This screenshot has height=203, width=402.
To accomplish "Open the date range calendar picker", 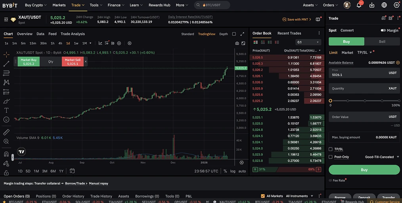I will click(72, 171).
